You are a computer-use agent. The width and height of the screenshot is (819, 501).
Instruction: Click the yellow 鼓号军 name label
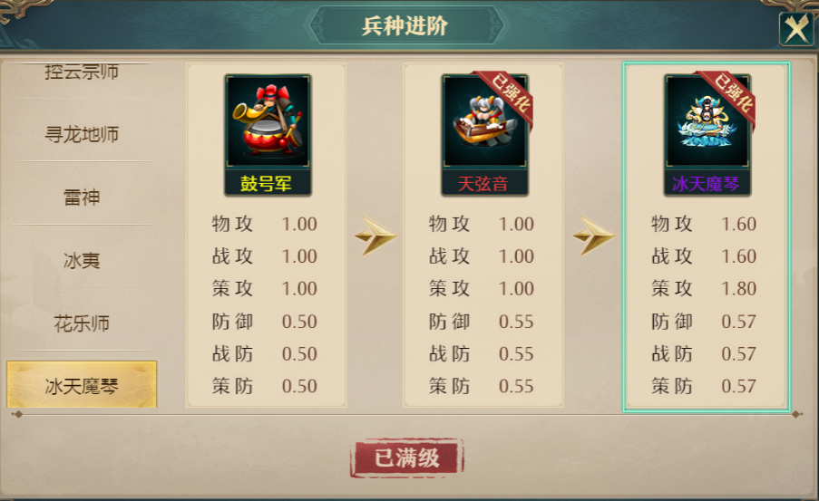(268, 184)
